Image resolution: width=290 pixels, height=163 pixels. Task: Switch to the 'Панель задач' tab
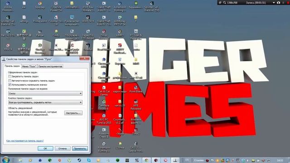(x=12, y=66)
